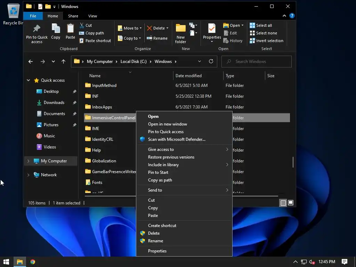Click Paste shortcut in the ribbon

point(95,41)
